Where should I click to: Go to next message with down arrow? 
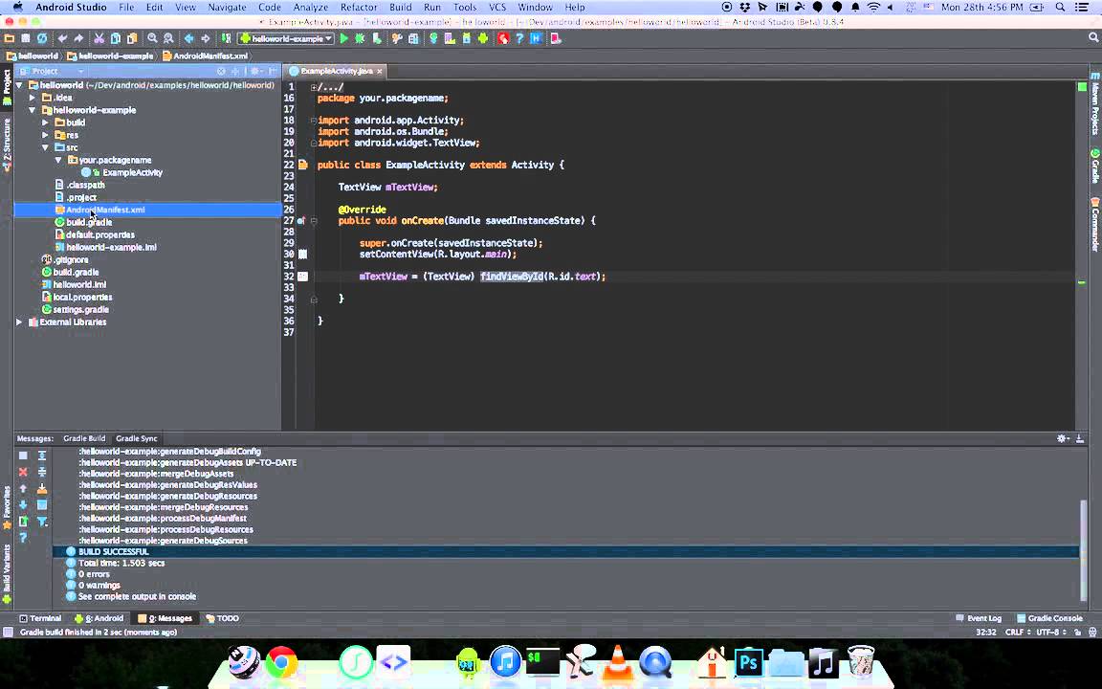pyautogui.click(x=23, y=505)
